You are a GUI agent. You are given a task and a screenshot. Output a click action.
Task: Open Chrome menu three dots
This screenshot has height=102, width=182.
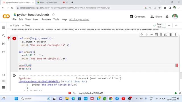[179, 8]
